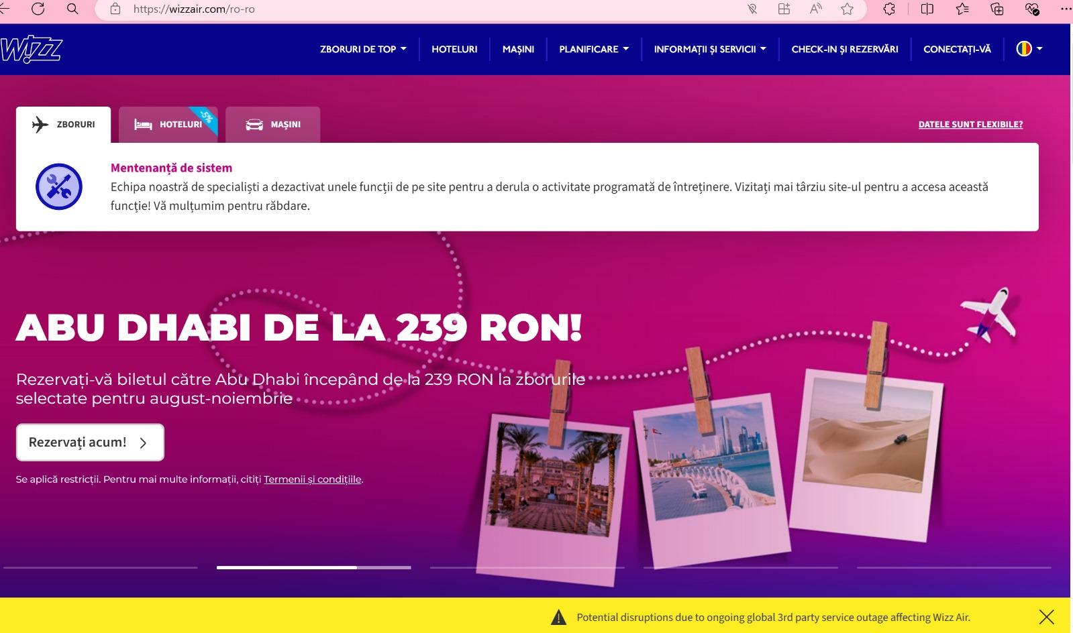Close the yellow disruption notice
The height and width of the screenshot is (633, 1073).
pyautogui.click(x=1045, y=617)
